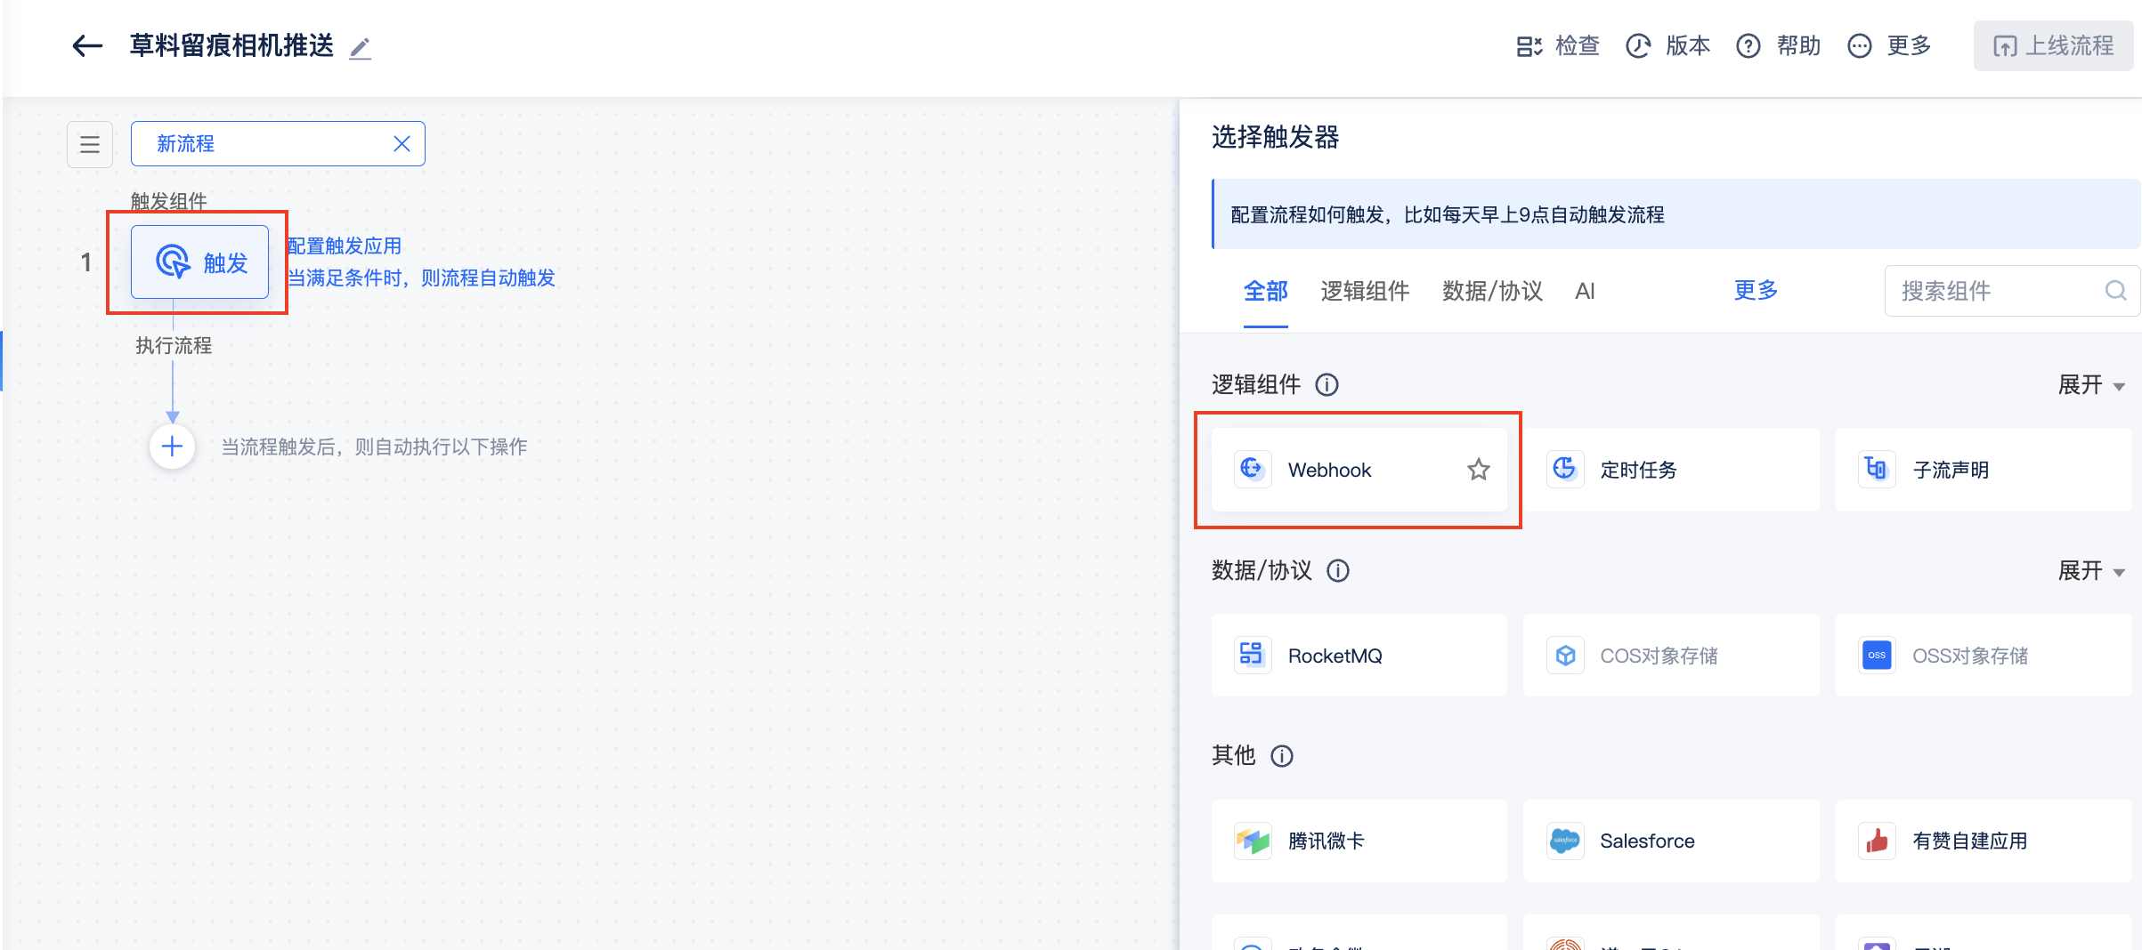Expand the 逻辑组件 section via 展开
This screenshot has width=2142, height=950.
point(2091,385)
